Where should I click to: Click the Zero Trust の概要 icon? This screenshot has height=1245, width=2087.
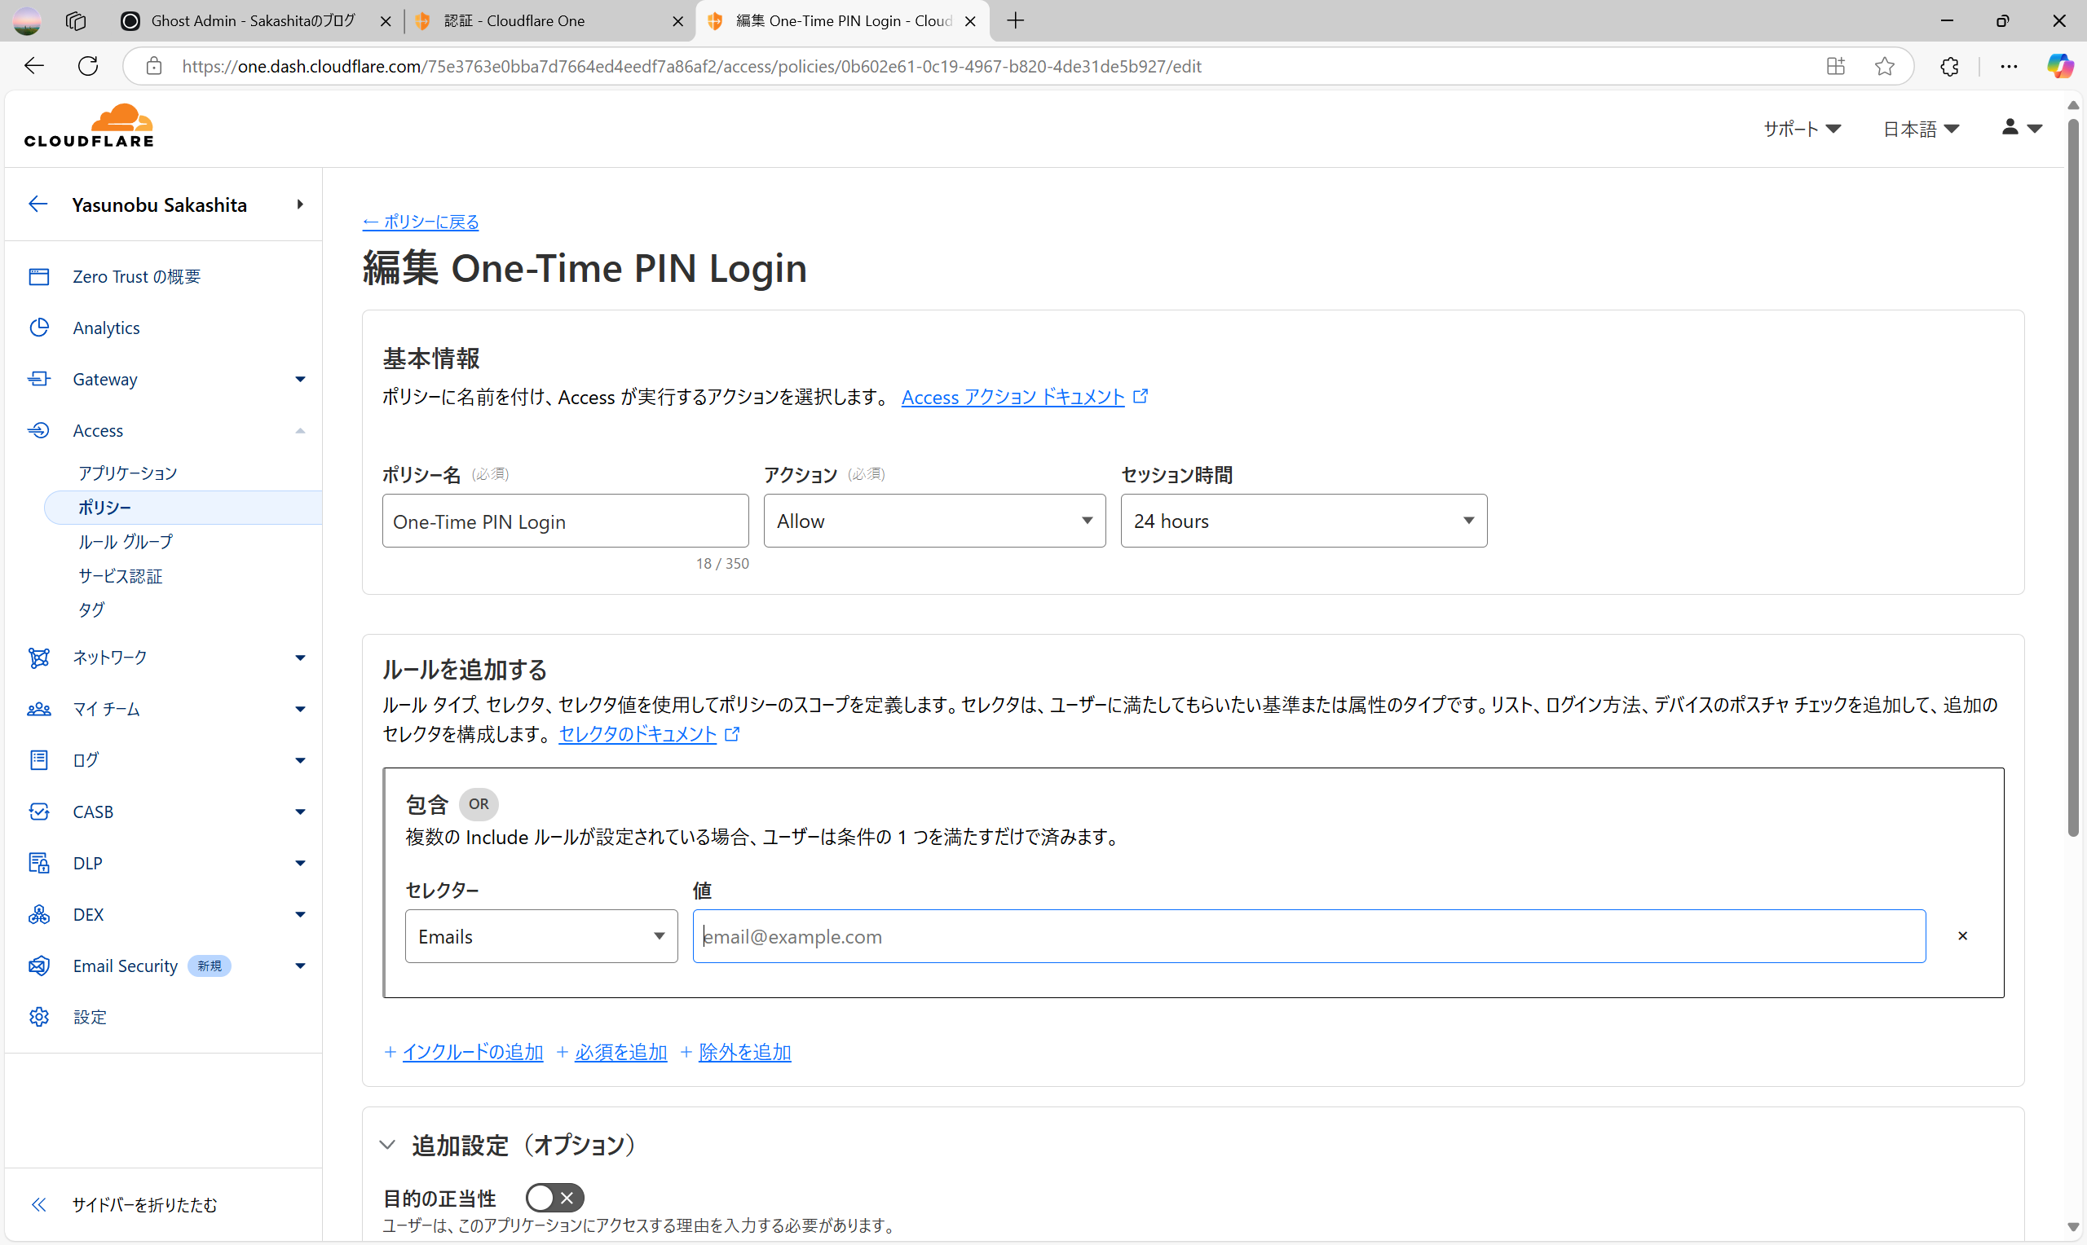(38, 276)
